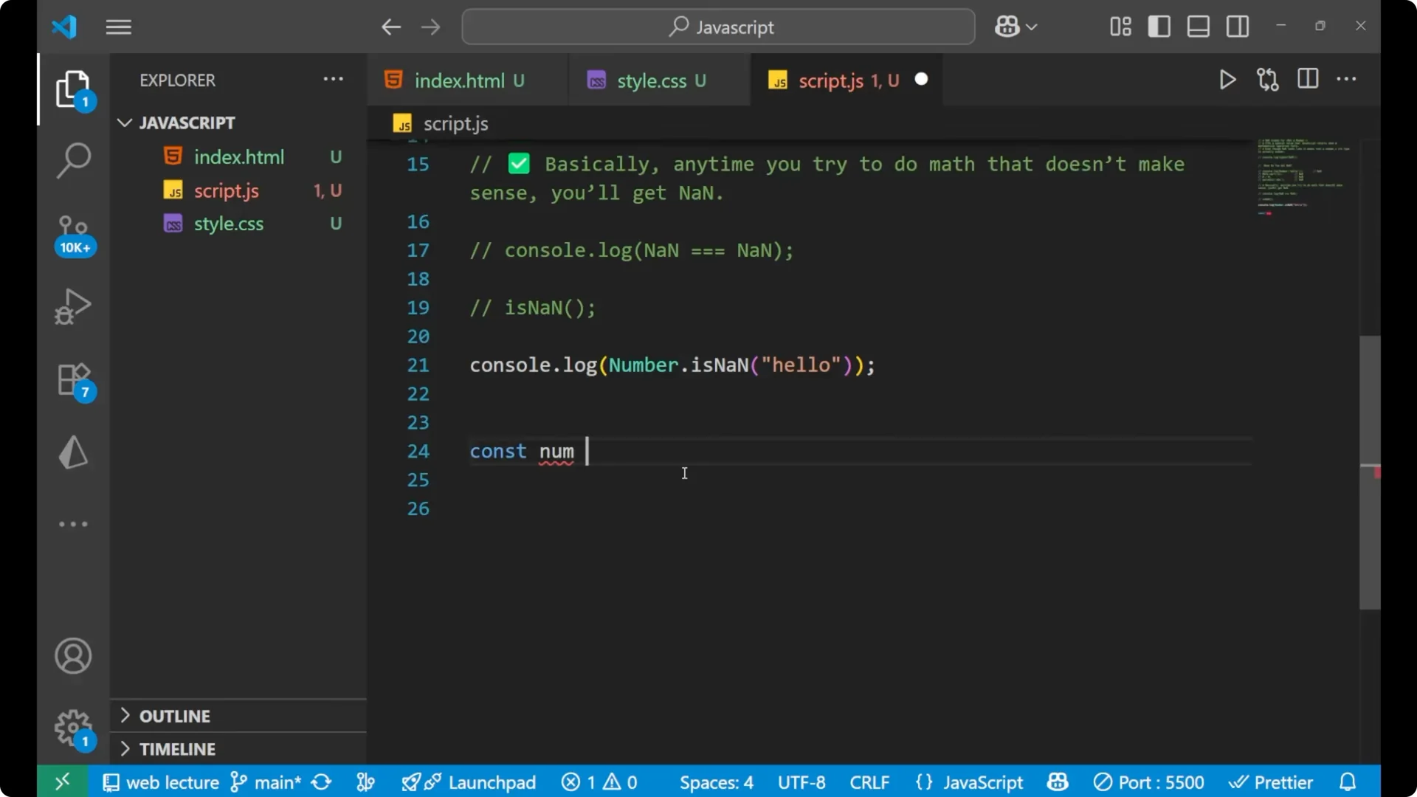Sync changes on the main branch

coord(321,782)
